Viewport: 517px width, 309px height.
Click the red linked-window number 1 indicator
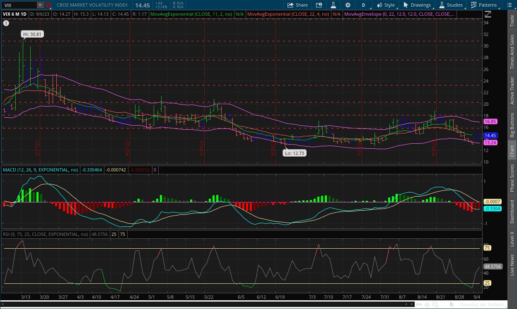[49, 5]
